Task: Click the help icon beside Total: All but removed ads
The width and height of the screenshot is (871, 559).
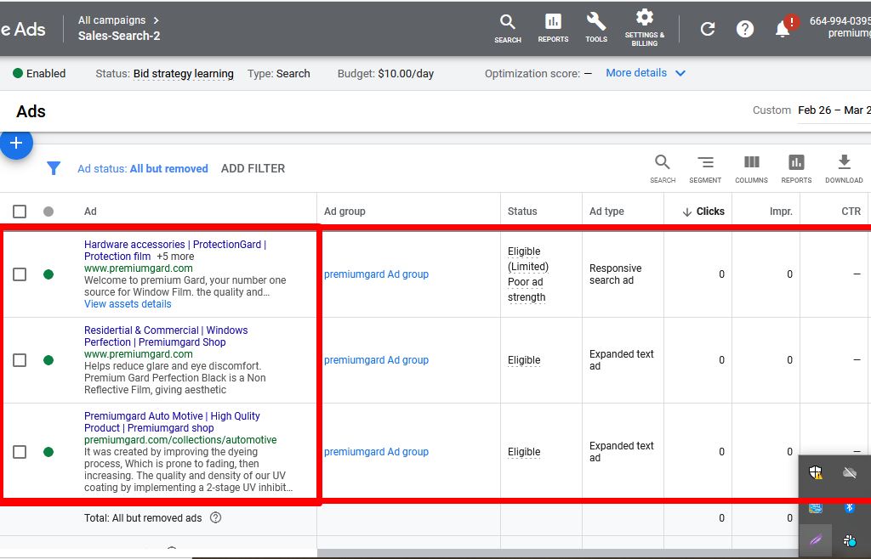Action: pyautogui.click(x=215, y=518)
